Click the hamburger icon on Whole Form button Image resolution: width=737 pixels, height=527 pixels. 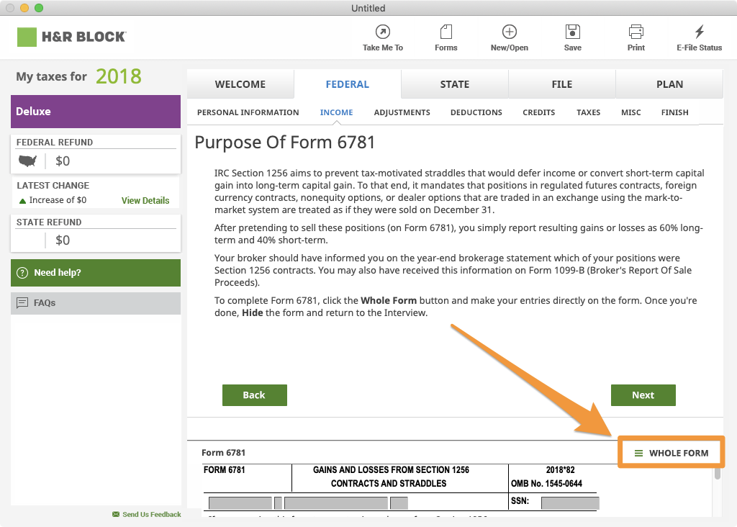pos(638,453)
